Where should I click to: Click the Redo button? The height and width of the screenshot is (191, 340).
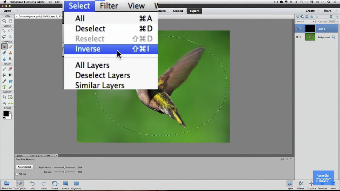coord(44,185)
